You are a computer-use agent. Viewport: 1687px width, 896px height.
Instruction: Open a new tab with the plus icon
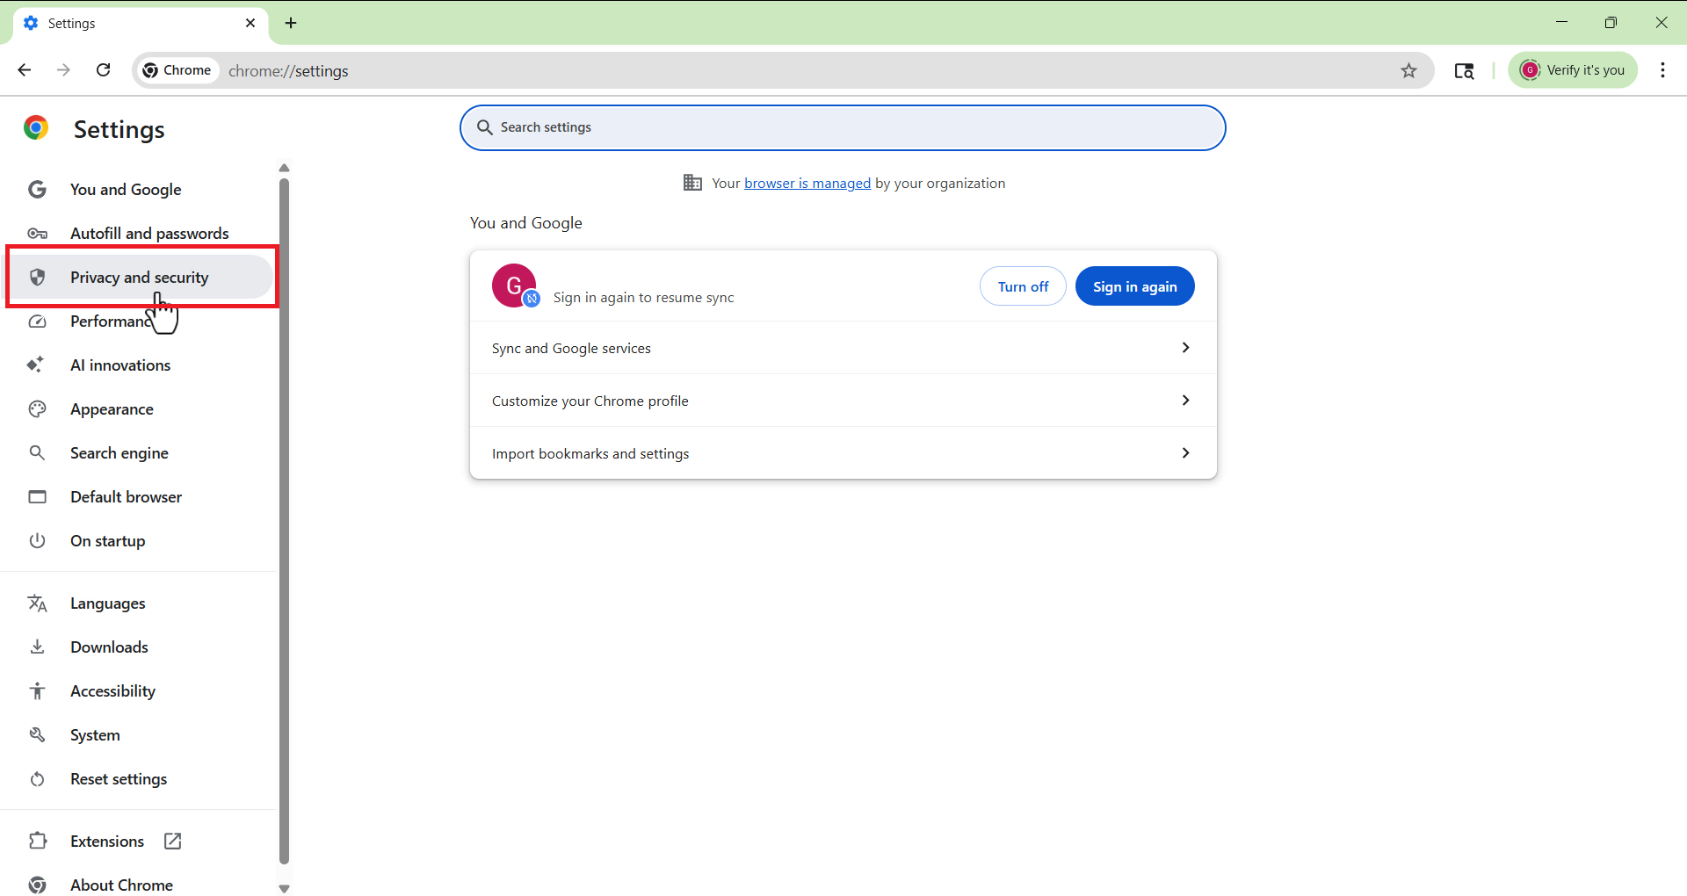point(291,23)
